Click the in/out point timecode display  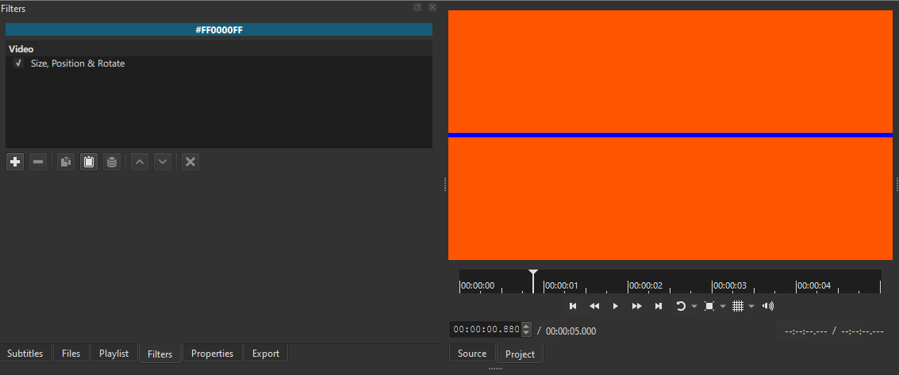click(x=834, y=331)
